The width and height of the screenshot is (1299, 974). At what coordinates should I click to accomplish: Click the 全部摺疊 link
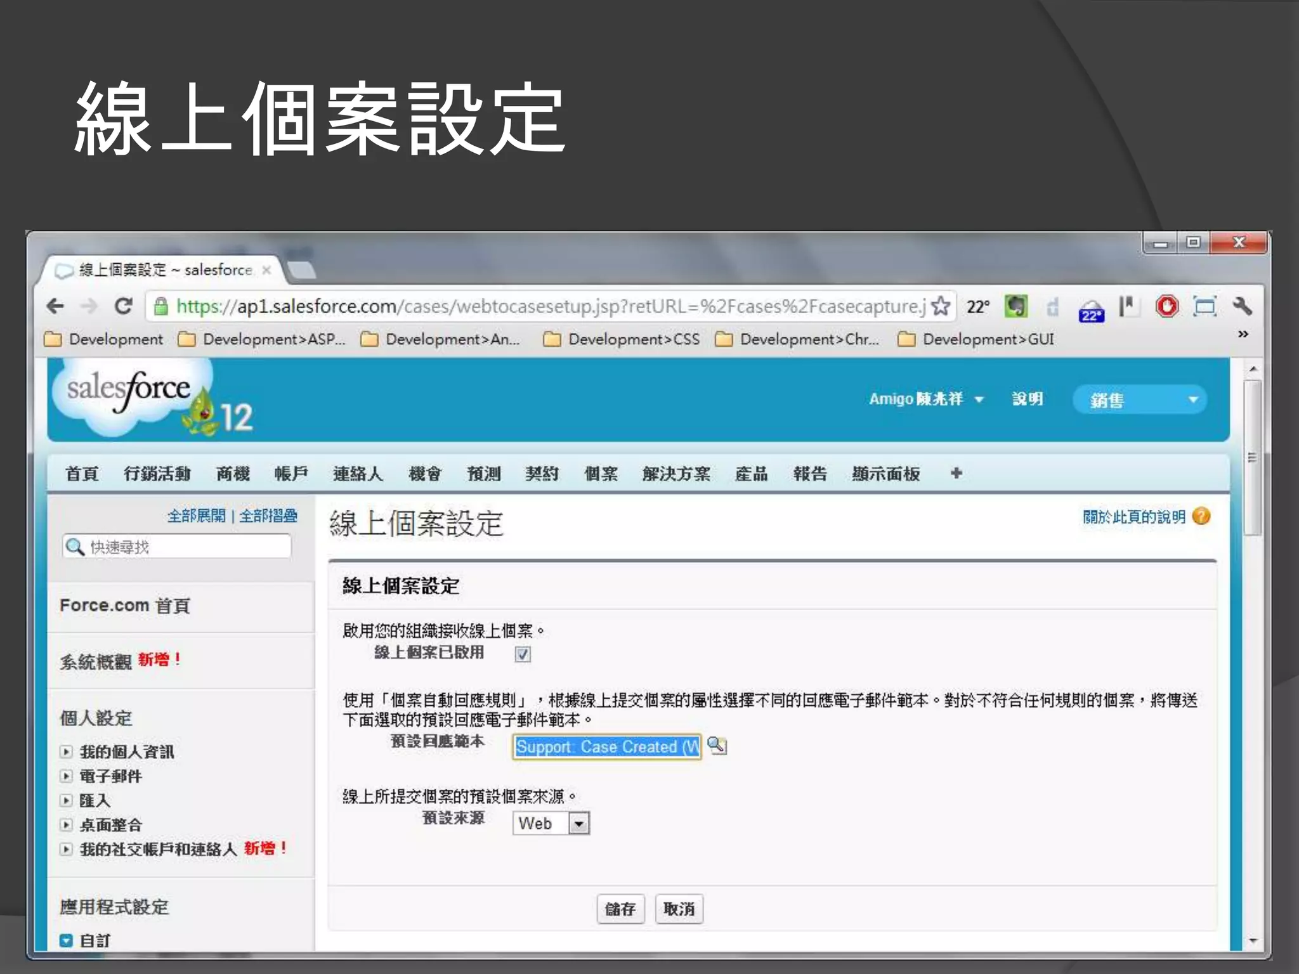(268, 516)
